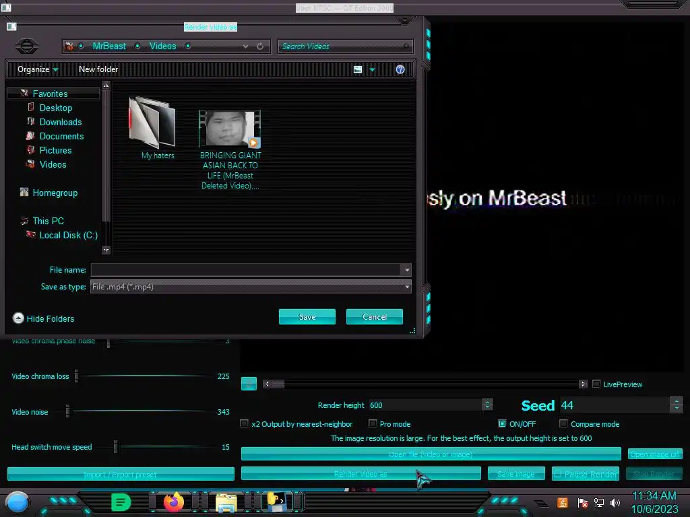
Task: Adjust the Video noise slider handle
Action: pyautogui.click(x=67, y=411)
